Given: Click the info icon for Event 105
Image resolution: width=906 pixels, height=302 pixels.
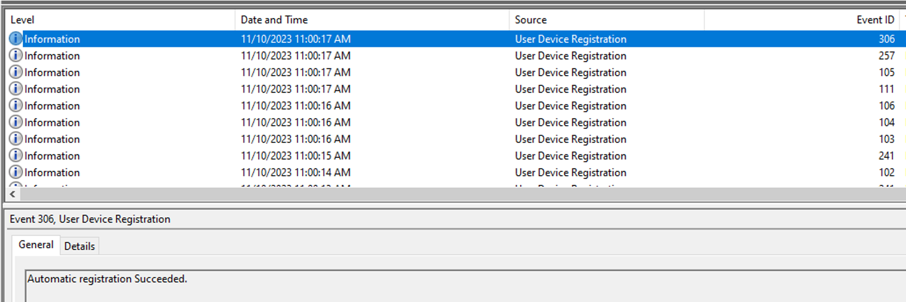Looking at the screenshot, I should tap(16, 73).
